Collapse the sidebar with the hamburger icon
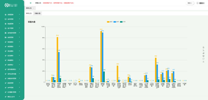 point(31,3)
